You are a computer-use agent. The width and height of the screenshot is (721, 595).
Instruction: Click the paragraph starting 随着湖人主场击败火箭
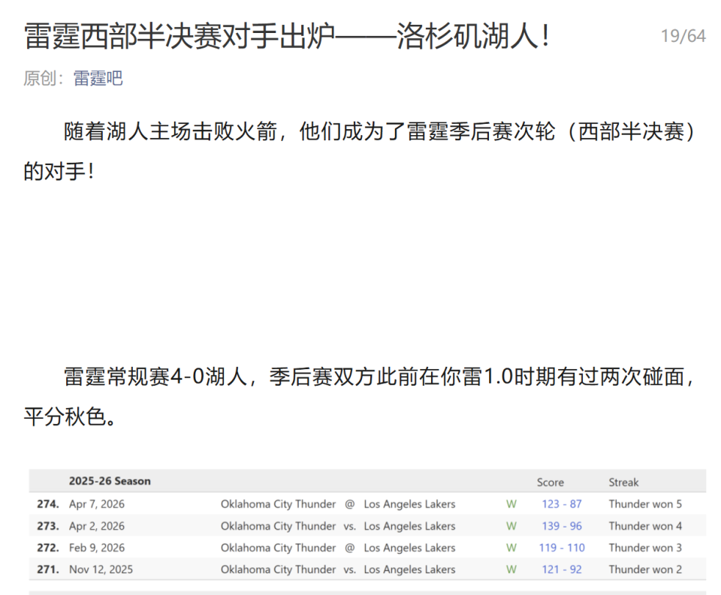coord(360,152)
